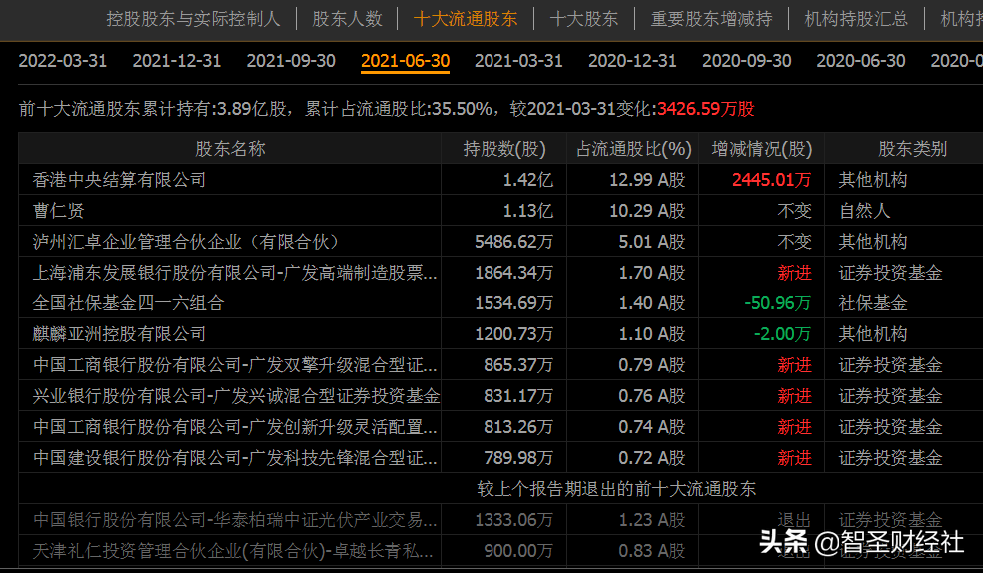Screen dimensions: 983x573
Task: Switch to the 股东人数 tab
Action: [x=347, y=19]
